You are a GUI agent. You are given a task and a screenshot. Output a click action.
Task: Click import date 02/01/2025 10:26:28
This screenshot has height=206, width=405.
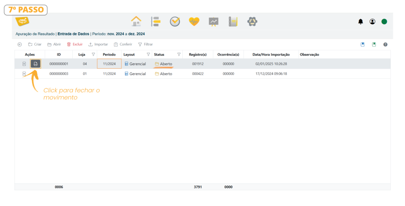[271, 64]
